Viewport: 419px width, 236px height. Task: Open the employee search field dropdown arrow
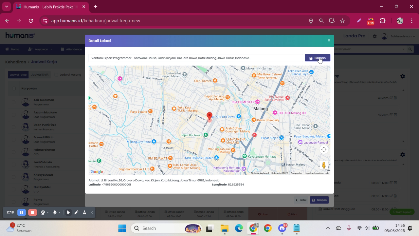(x=403, y=49)
